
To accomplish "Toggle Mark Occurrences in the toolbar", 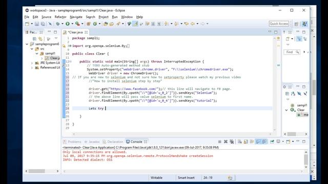I will point(135,24).
